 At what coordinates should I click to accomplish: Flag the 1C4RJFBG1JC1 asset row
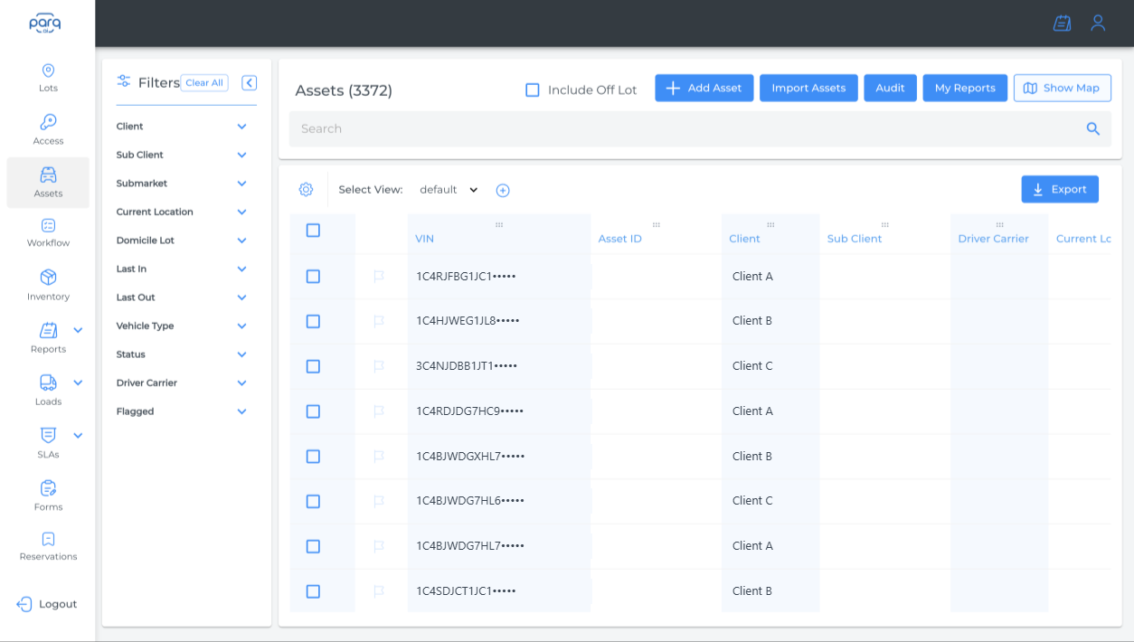[x=379, y=276]
